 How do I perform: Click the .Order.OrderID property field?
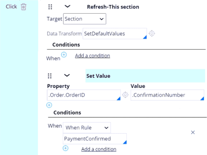[84, 95]
